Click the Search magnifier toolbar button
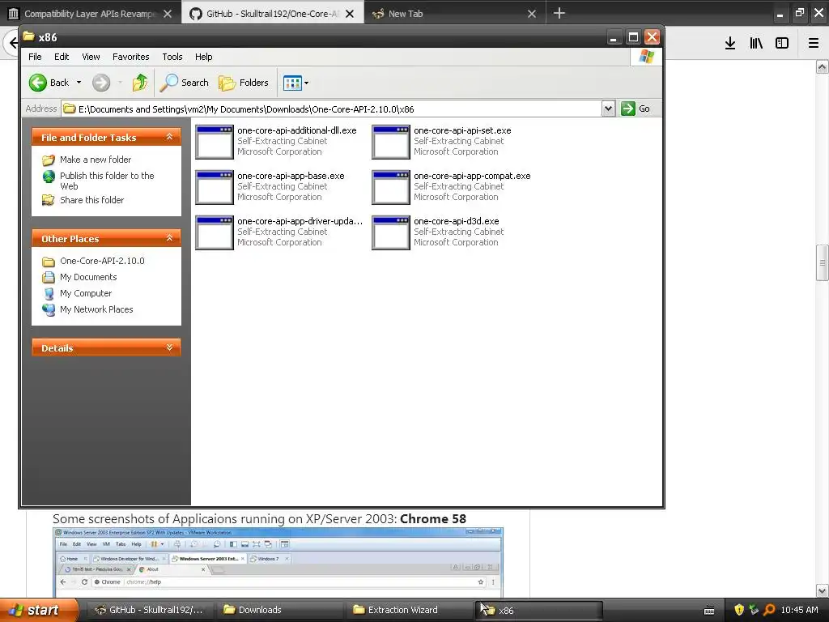Image resolution: width=829 pixels, height=622 pixels. (x=185, y=83)
